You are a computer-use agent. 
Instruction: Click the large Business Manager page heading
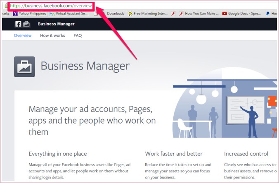click(85, 66)
